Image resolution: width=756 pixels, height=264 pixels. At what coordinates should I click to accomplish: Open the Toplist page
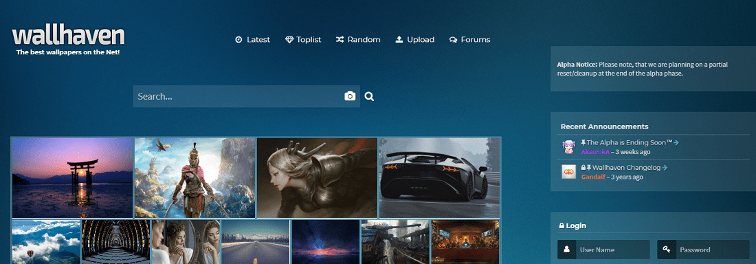tap(303, 40)
